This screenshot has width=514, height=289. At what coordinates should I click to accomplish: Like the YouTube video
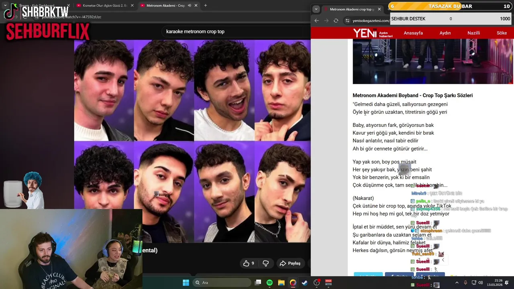click(249, 263)
